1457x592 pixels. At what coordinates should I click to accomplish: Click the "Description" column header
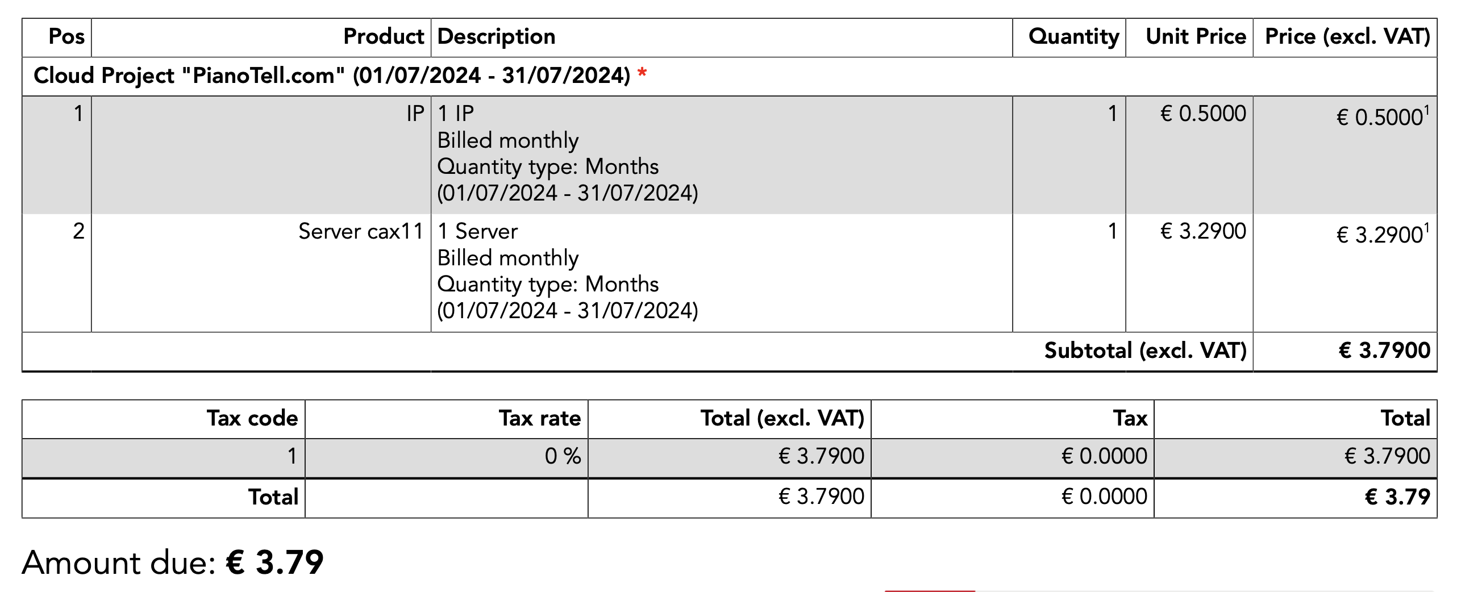pos(496,37)
